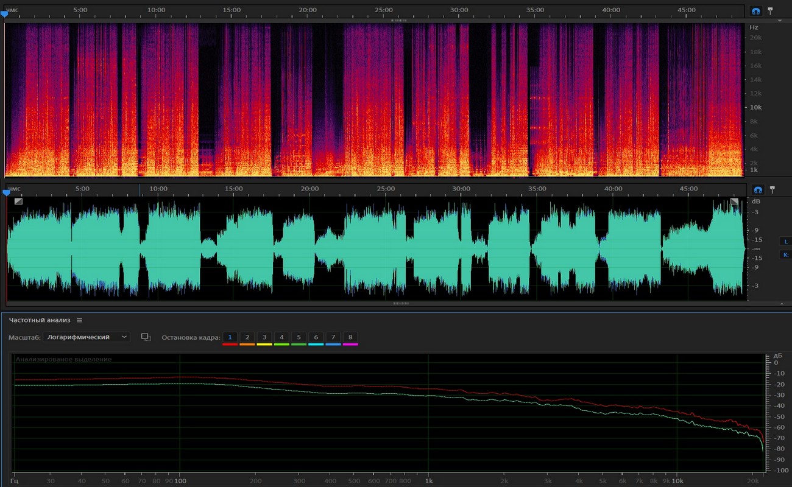Open the Масштаб dropdown set to Логарифмический
792x487 pixels.
pos(87,337)
